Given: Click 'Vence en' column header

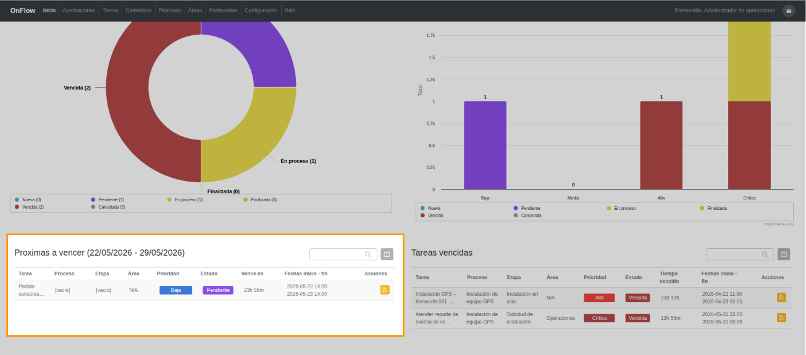Looking at the screenshot, I should (252, 274).
